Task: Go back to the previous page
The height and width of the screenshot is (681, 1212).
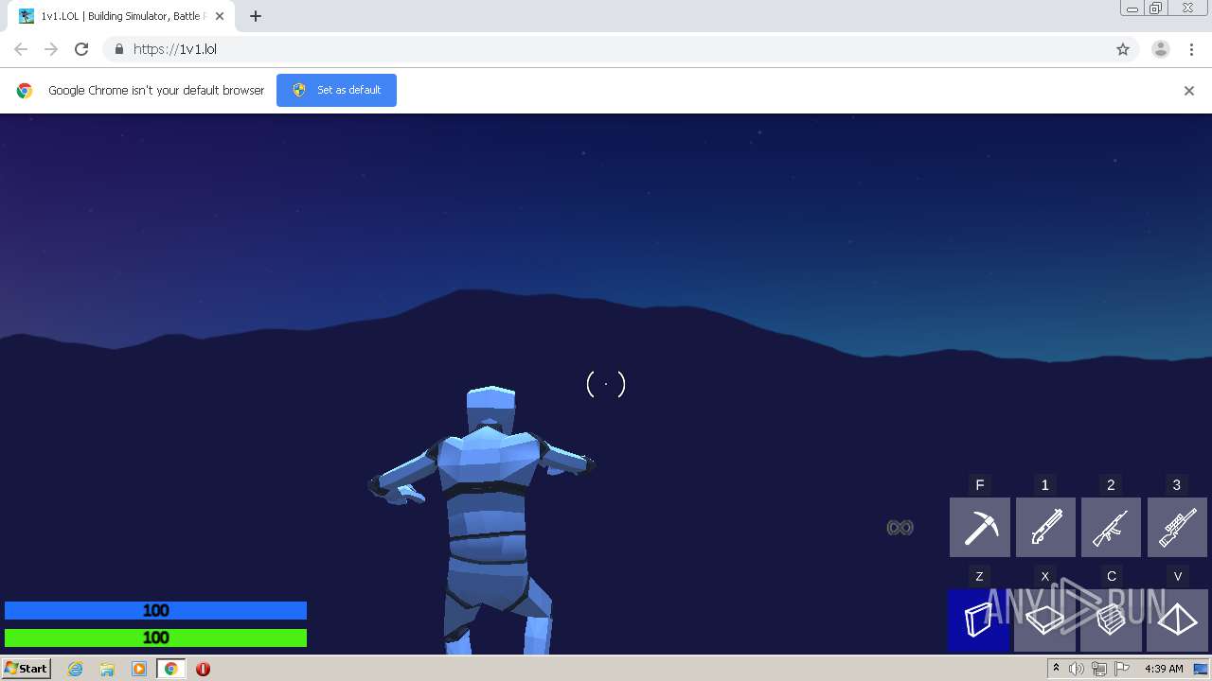Action: click(x=21, y=49)
